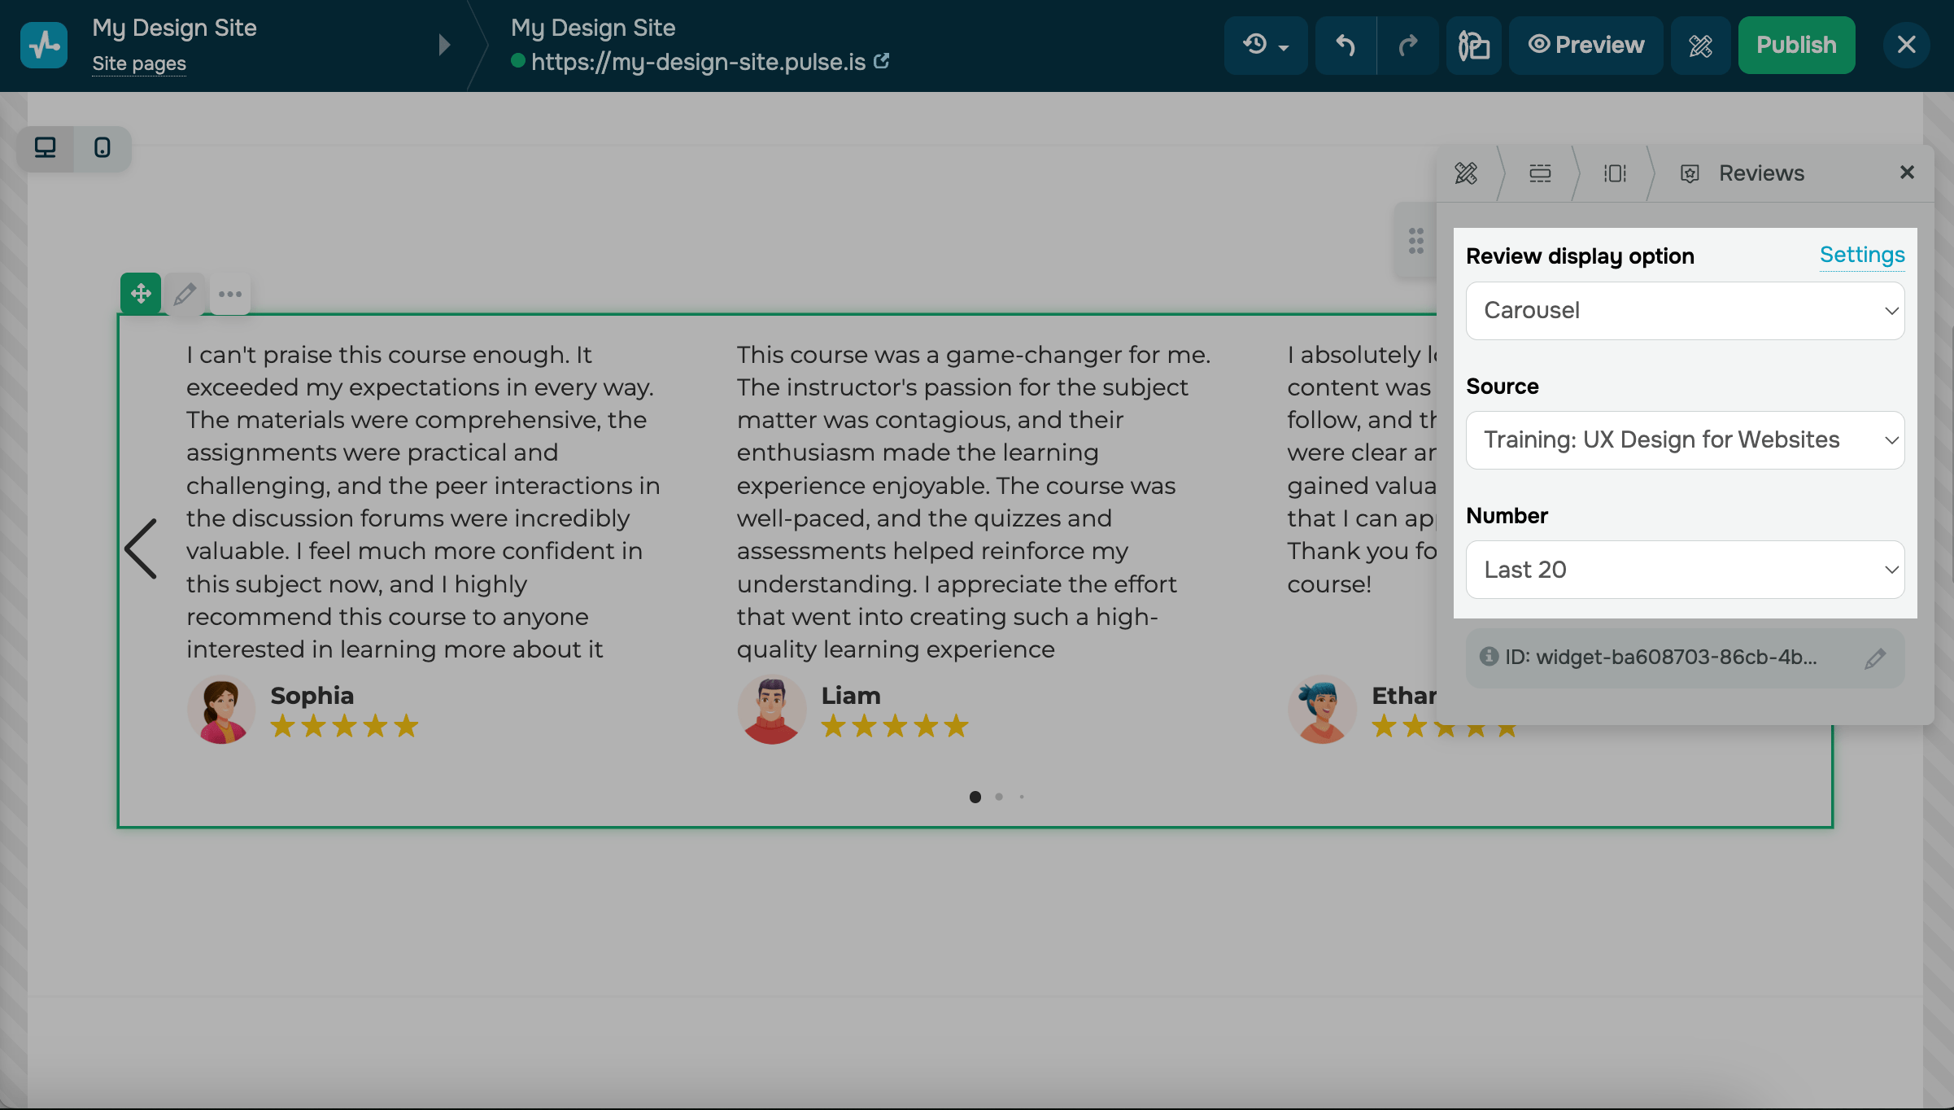The height and width of the screenshot is (1110, 1954).
Task: Go to the section breadcrumb icon in panel
Action: coord(1540,173)
